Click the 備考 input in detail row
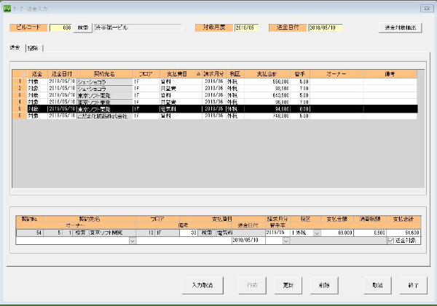Viewport: 437px width, 306px height. pyautogui.click(x=184, y=241)
